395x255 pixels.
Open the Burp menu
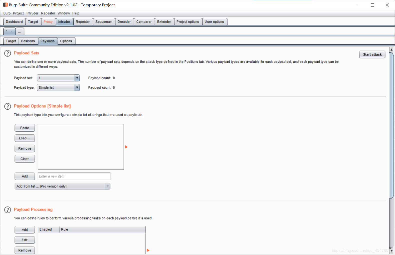coord(7,13)
